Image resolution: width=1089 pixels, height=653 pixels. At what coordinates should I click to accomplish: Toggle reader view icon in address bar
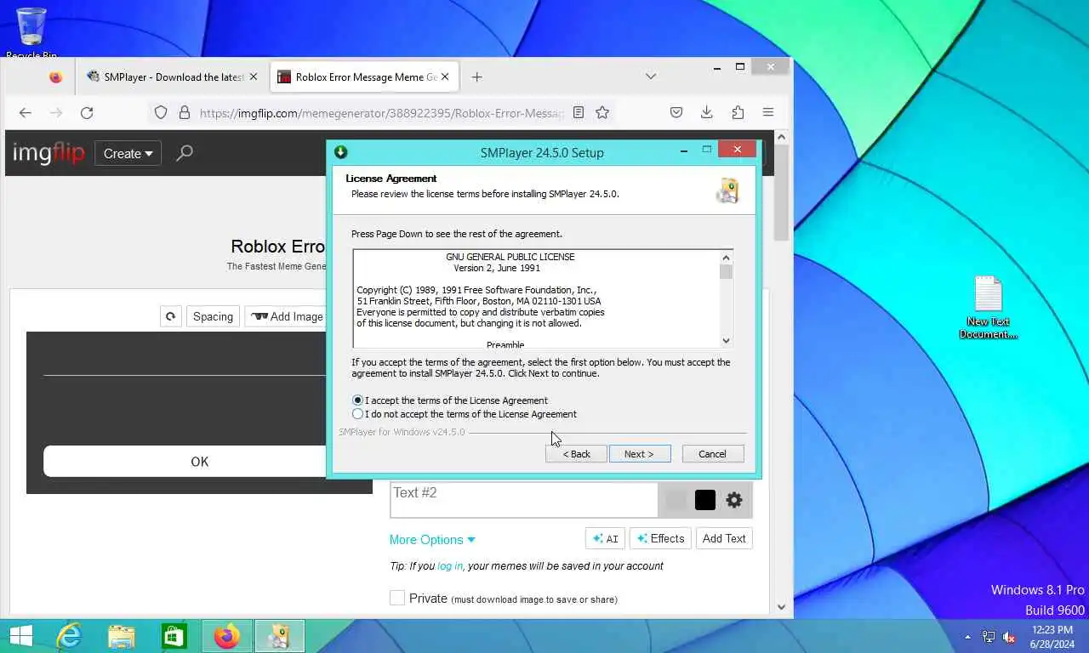(x=579, y=112)
